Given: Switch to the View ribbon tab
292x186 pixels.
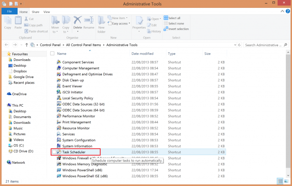Looking at the screenshot, I should [x=47, y=12].
